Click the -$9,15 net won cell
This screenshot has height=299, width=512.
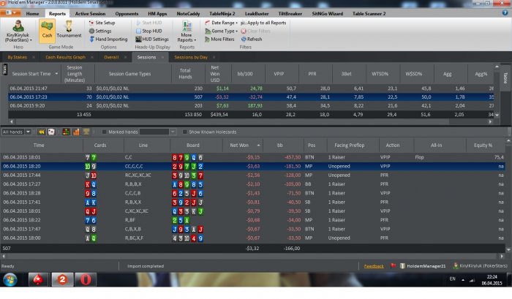coord(253,157)
